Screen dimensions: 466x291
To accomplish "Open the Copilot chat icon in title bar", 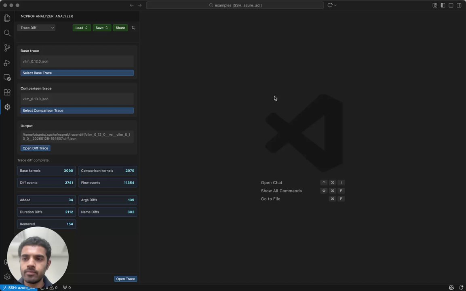I will 330,5.
